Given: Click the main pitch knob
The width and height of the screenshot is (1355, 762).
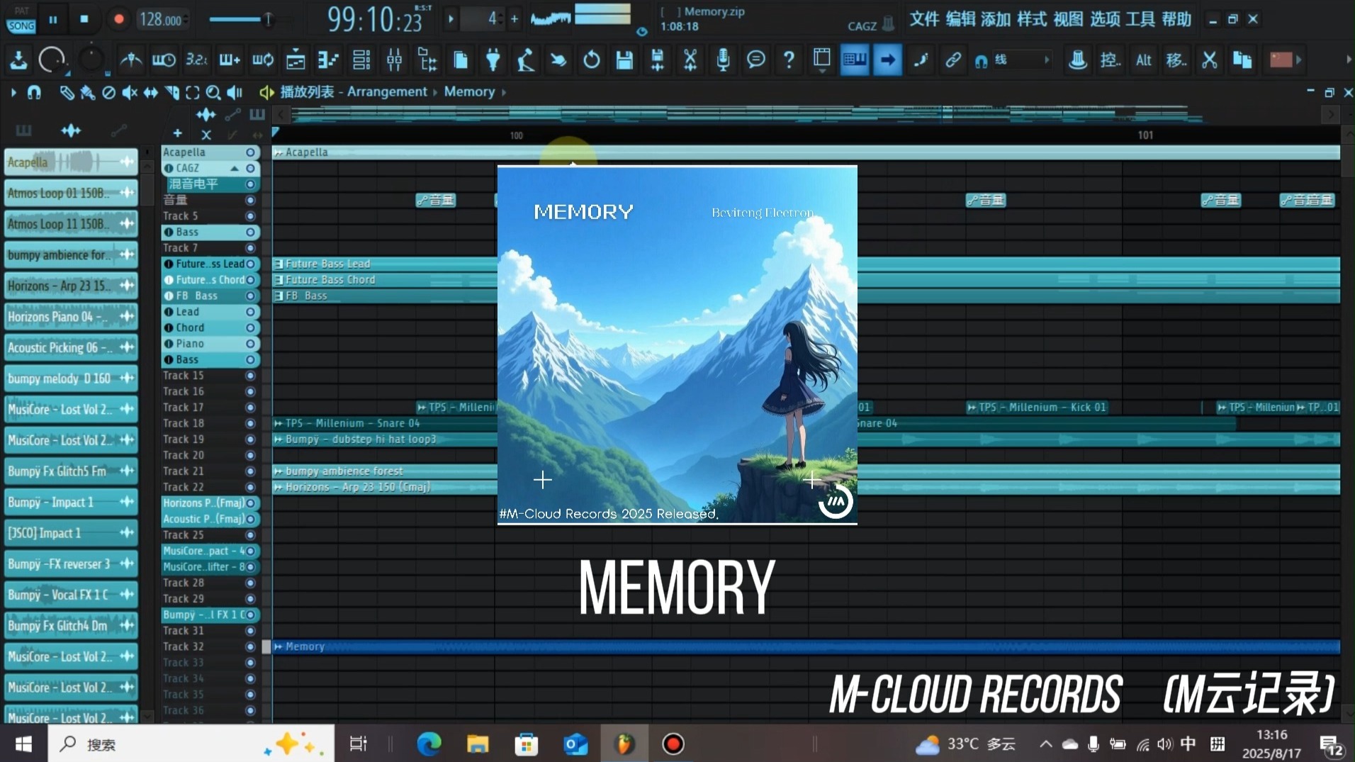Looking at the screenshot, I should [91, 60].
